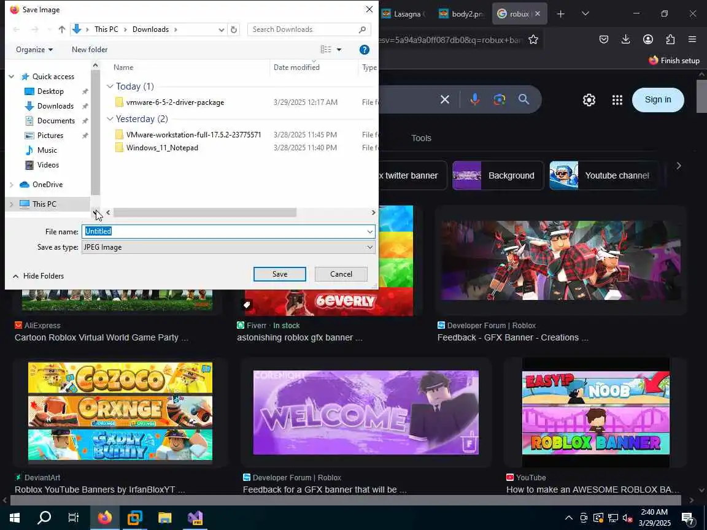The image size is (707, 530).
Task: Switch to the Lasagna browser tab
Action: (x=403, y=14)
